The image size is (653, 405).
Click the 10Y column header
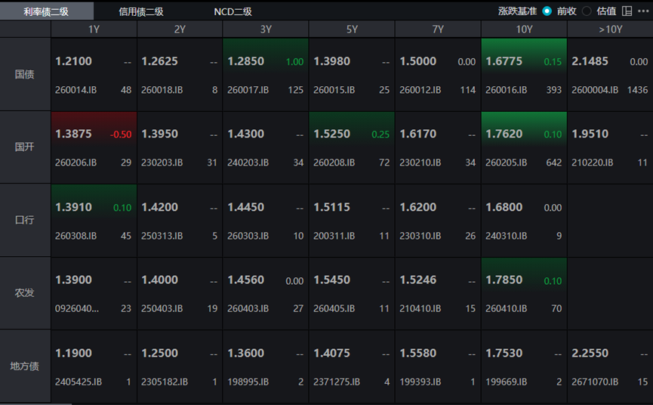(524, 29)
